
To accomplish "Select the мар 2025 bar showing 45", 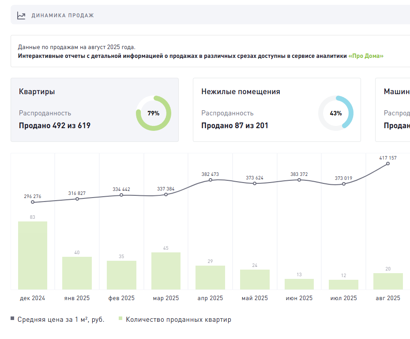I will 166,271.
